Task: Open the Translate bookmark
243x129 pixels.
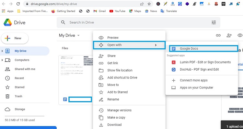Action: [168, 11]
